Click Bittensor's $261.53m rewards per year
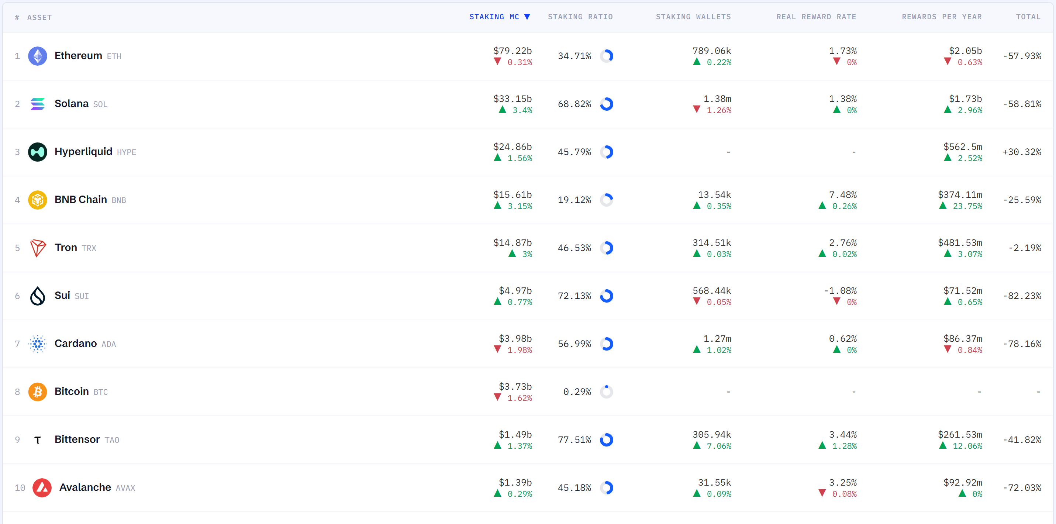This screenshot has height=524, width=1056. coord(960,434)
